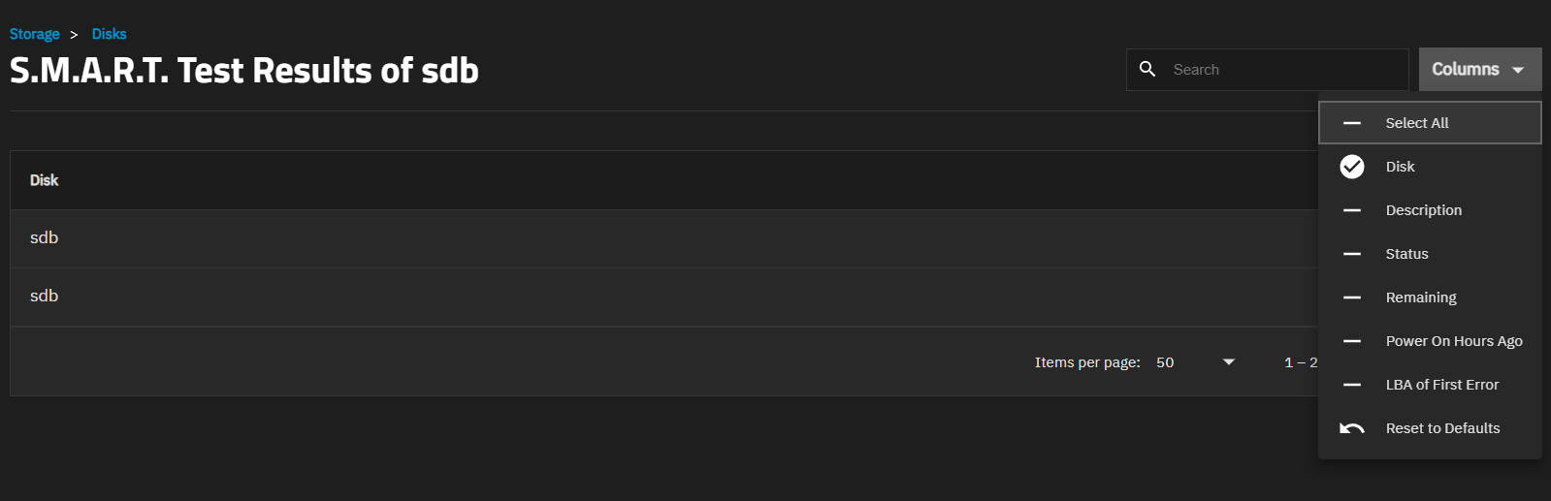Open the Columns dropdown button
The height and width of the screenshot is (501, 1551).
1479,70
